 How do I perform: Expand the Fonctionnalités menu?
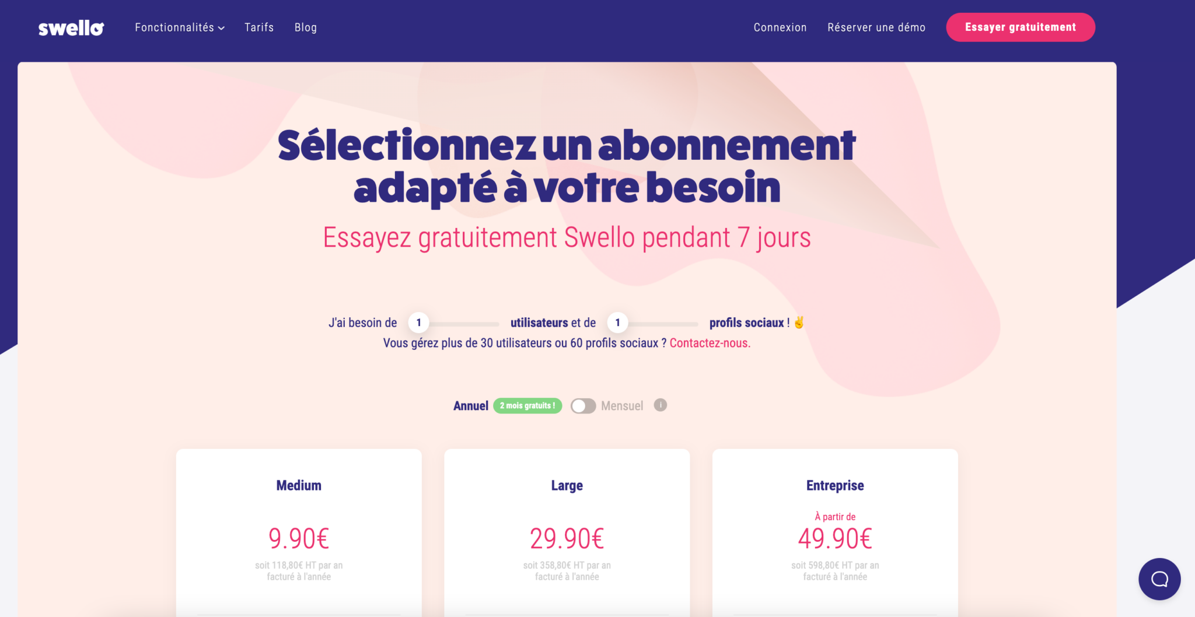175,27
